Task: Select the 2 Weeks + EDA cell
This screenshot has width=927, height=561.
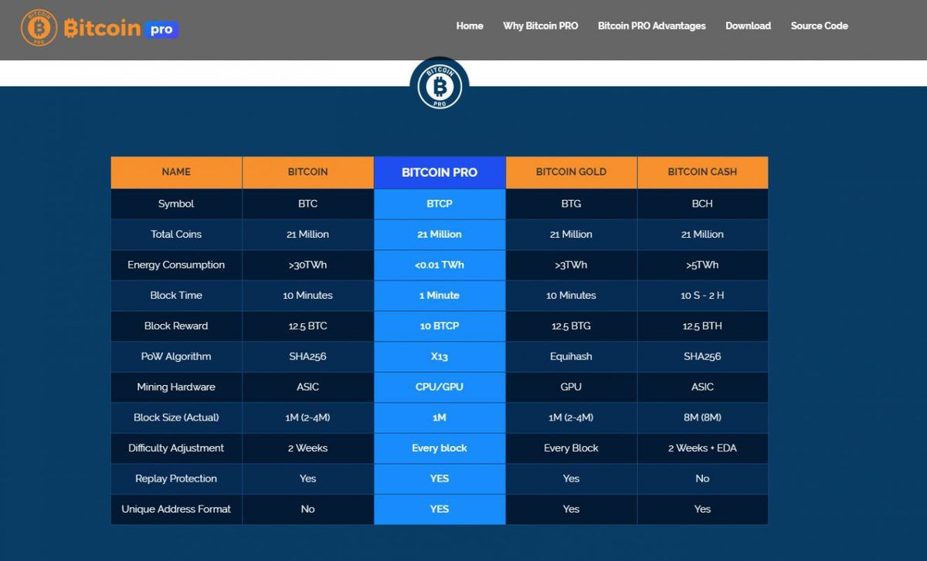Action: pos(703,448)
